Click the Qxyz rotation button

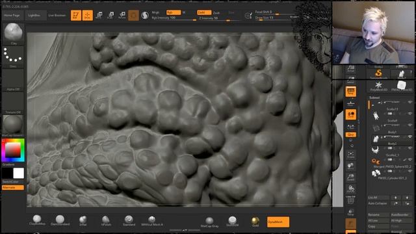tap(351, 135)
